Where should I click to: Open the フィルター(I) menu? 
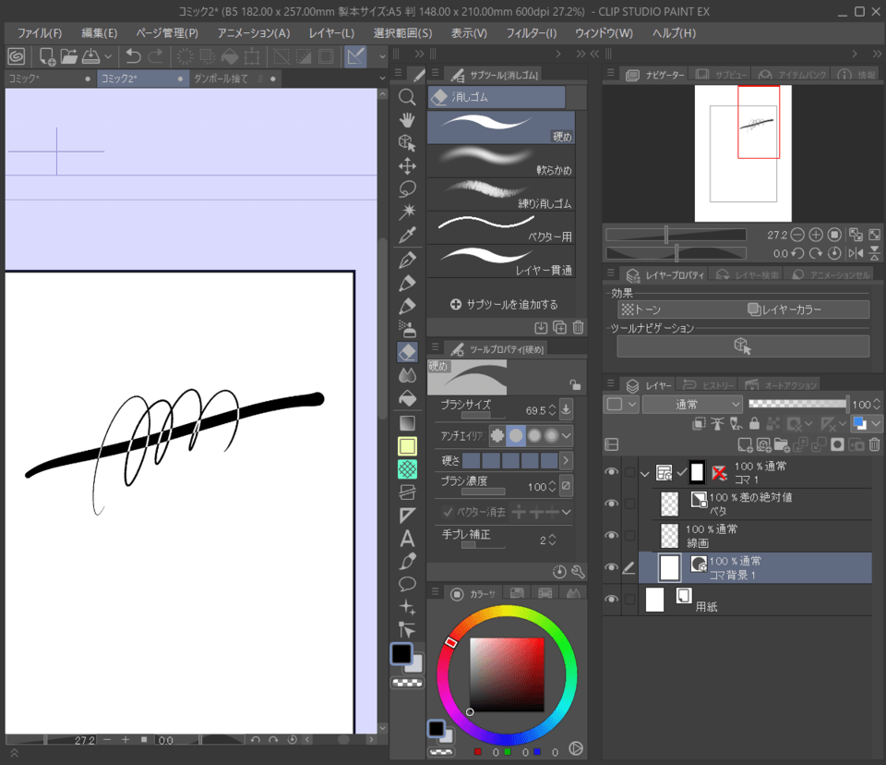point(532,33)
